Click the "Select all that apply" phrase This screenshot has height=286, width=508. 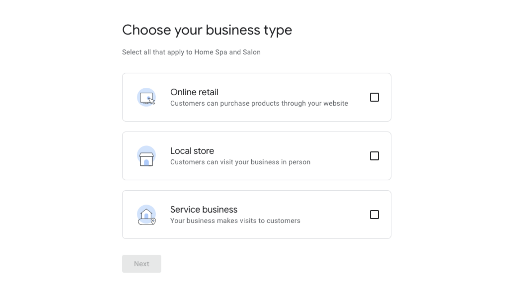pyautogui.click(x=153, y=52)
